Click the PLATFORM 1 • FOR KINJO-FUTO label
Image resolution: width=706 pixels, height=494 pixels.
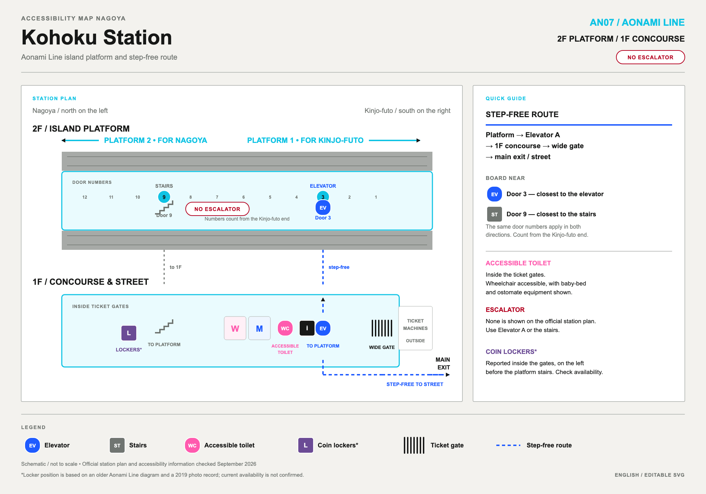point(305,140)
